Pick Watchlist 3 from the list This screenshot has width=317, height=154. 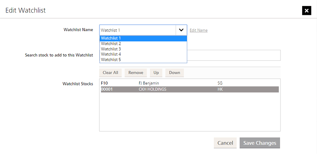[x=143, y=49]
